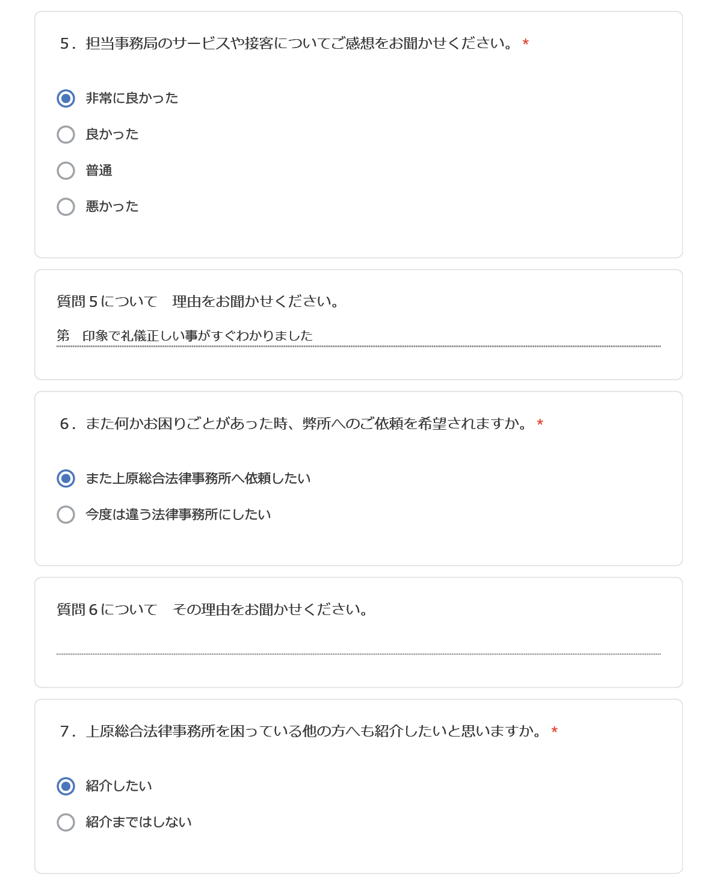Select the 非常に良かった radio button
Viewport: 716px width, 887px height.
[66, 98]
